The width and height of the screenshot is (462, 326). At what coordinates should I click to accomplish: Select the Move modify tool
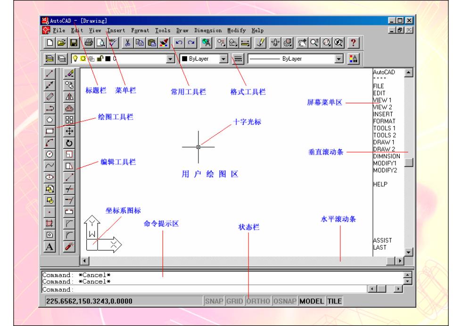tap(69, 131)
